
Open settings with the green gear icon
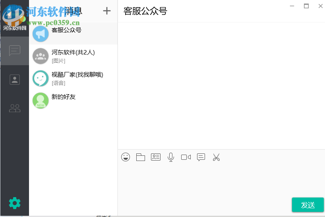click(15, 203)
